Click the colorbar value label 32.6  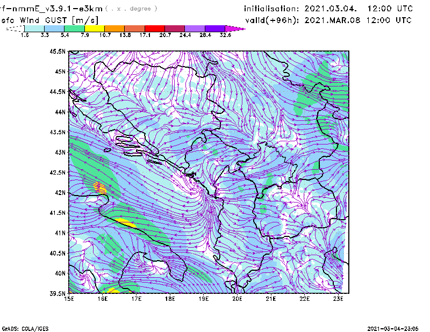pyautogui.click(x=225, y=35)
